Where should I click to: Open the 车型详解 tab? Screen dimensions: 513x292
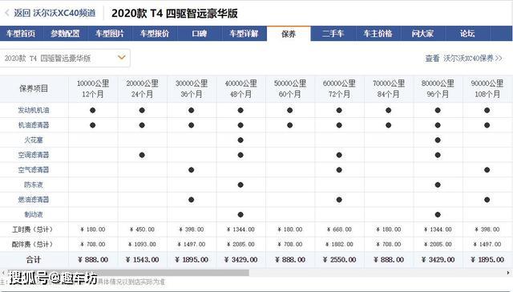244,34
